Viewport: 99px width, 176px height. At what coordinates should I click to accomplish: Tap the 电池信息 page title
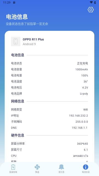click(x=17, y=17)
